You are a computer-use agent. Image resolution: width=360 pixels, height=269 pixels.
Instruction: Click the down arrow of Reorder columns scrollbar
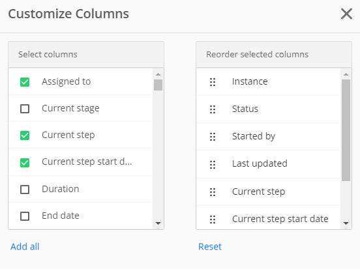pos(346,223)
